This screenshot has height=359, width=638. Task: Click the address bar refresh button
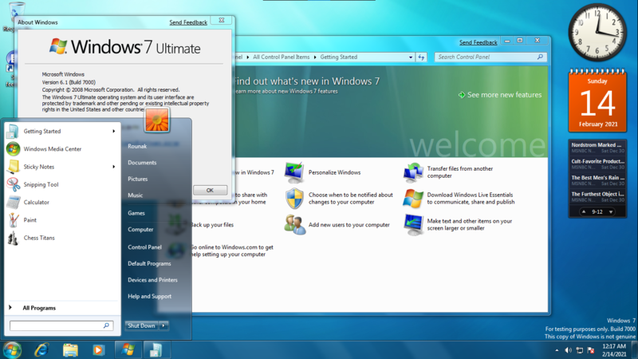coord(421,57)
